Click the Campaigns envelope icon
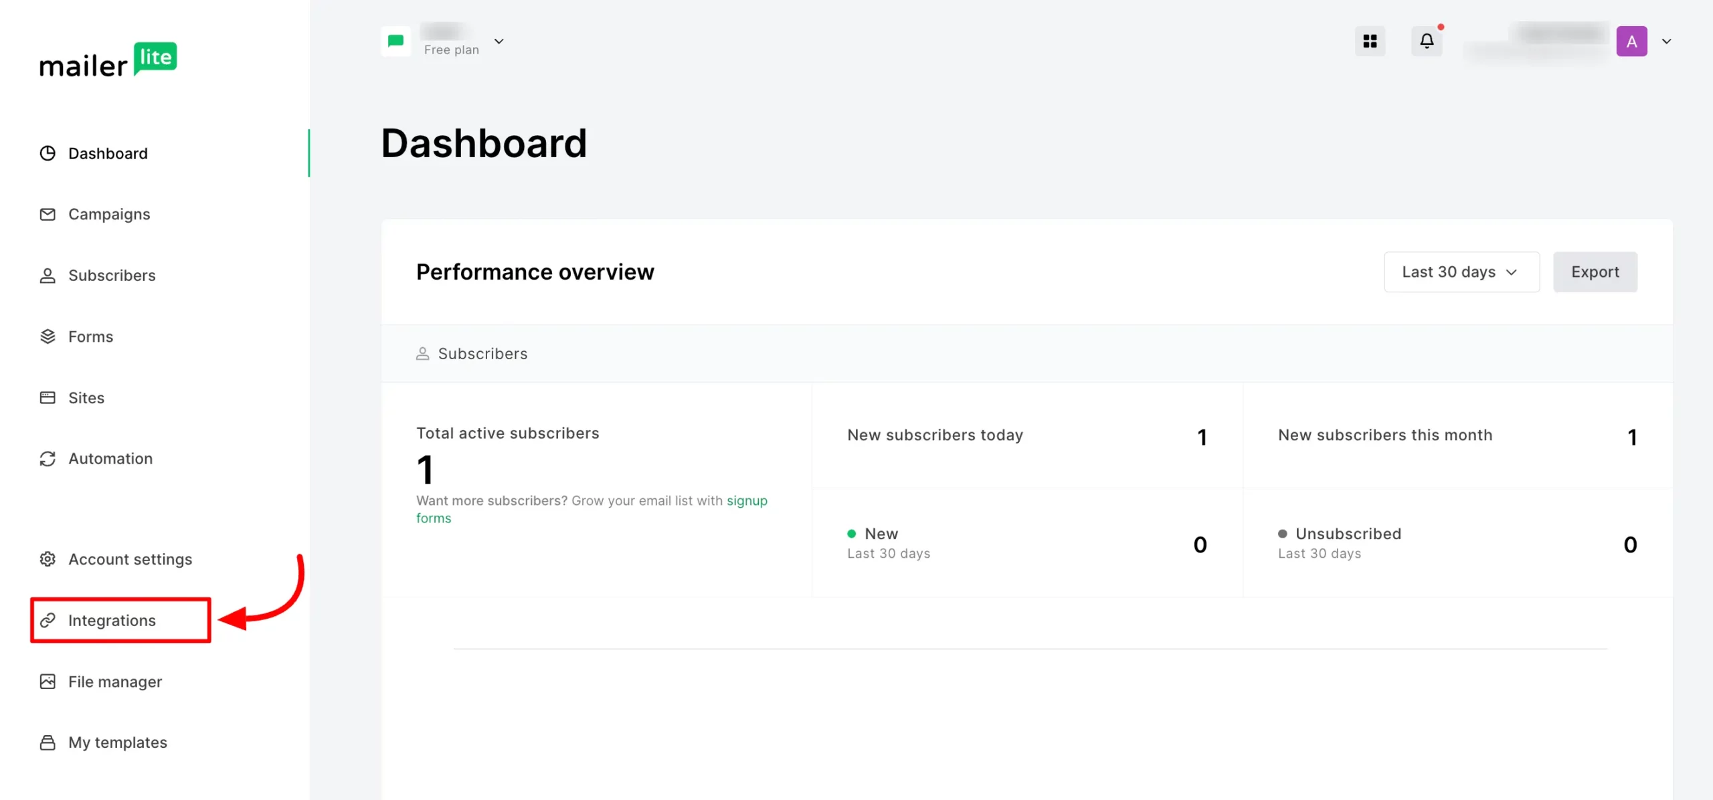 coord(48,214)
